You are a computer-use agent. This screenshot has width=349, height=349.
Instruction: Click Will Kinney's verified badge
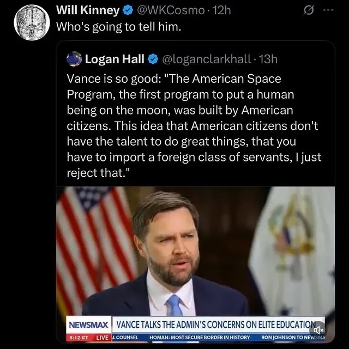point(128,10)
